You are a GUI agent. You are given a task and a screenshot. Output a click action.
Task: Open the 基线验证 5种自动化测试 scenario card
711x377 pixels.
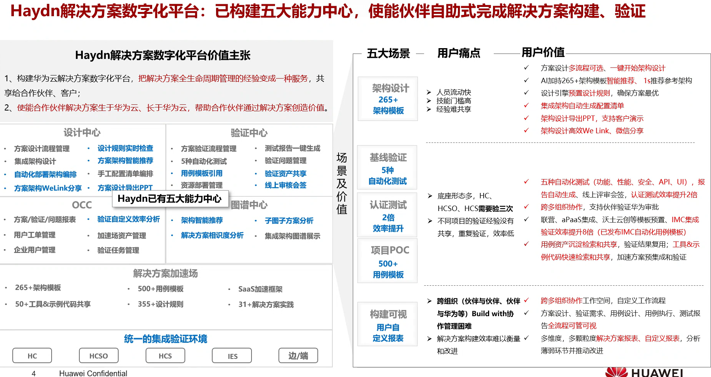(x=387, y=168)
